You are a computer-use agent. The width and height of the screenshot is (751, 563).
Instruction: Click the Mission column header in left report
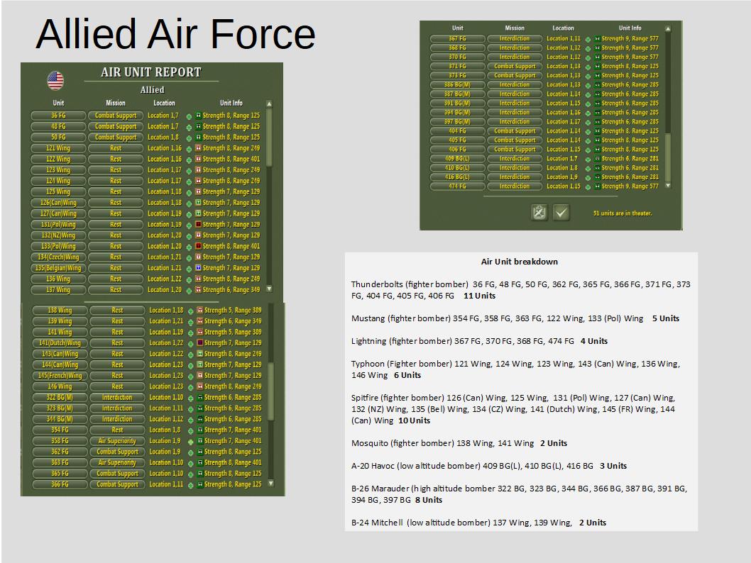[x=116, y=103]
